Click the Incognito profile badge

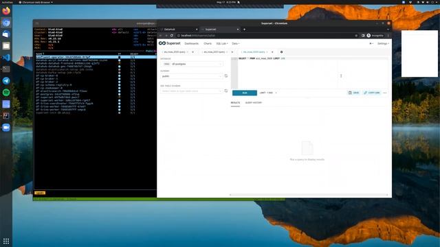tap(375, 36)
